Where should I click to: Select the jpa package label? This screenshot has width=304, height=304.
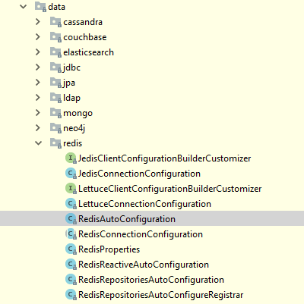(69, 83)
